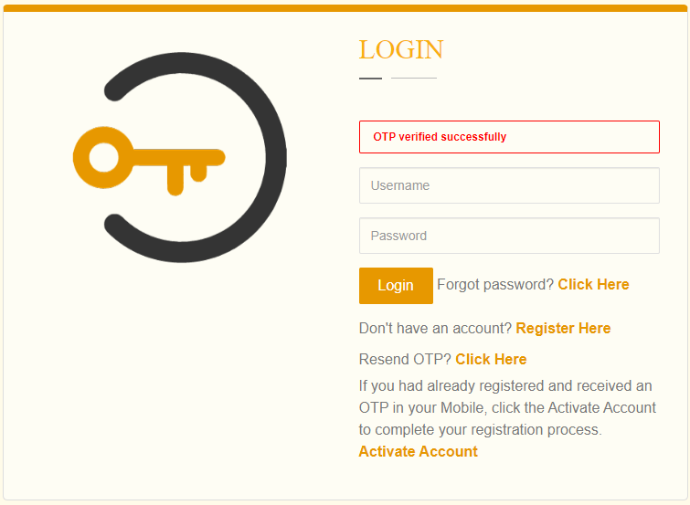Focus the Password input field
Image resolution: width=690 pixels, height=505 pixels.
[509, 236]
